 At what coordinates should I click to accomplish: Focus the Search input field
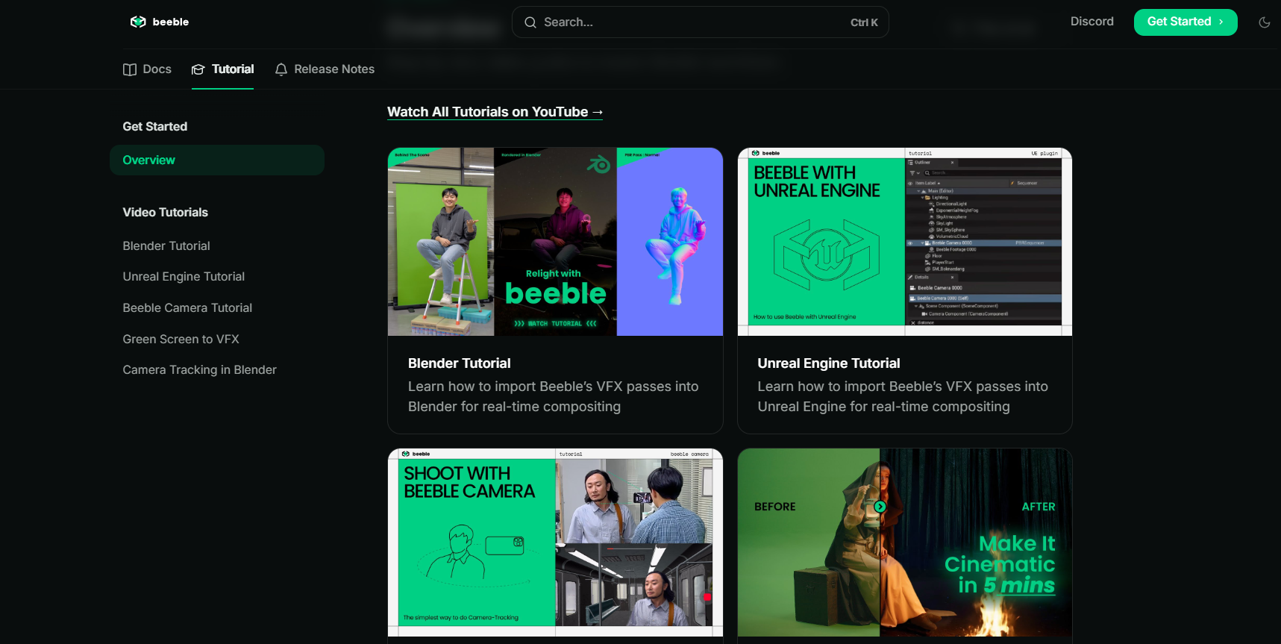(x=694, y=22)
